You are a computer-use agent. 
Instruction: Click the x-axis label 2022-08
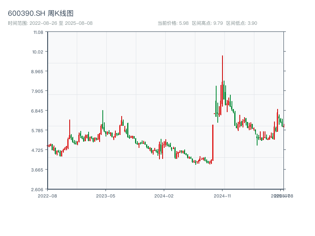pyautogui.click(x=47, y=196)
